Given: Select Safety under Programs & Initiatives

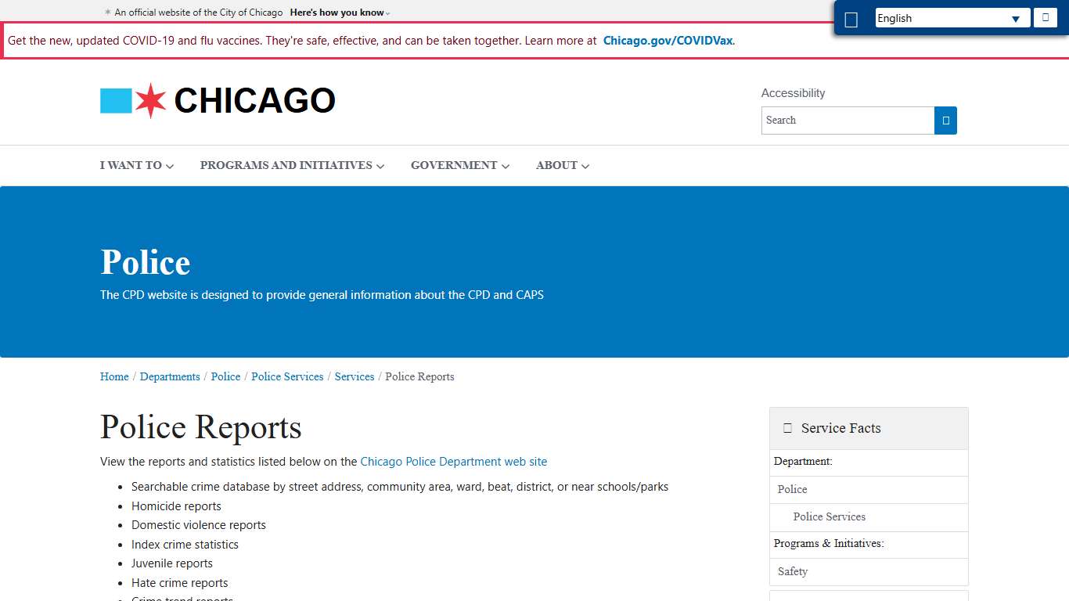Looking at the screenshot, I should 792,571.
